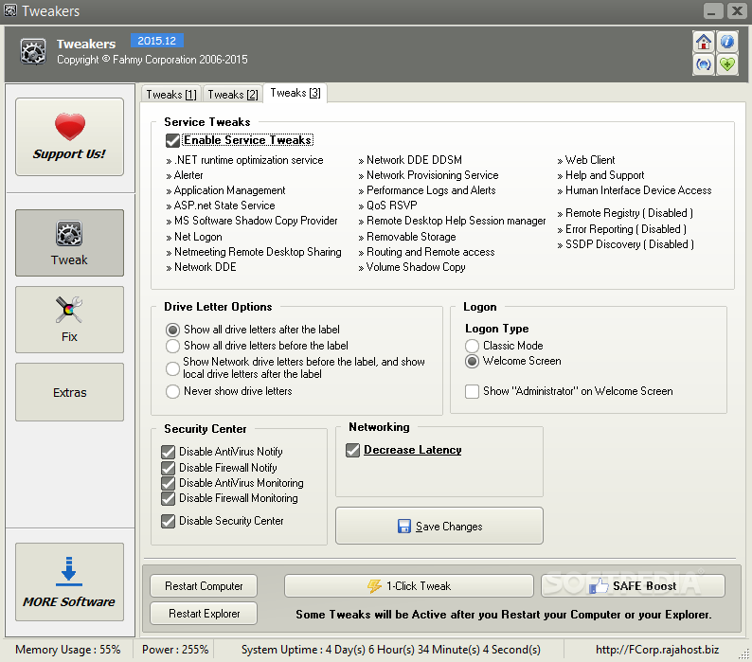Select the Tweaks [3] tab

click(295, 93)
